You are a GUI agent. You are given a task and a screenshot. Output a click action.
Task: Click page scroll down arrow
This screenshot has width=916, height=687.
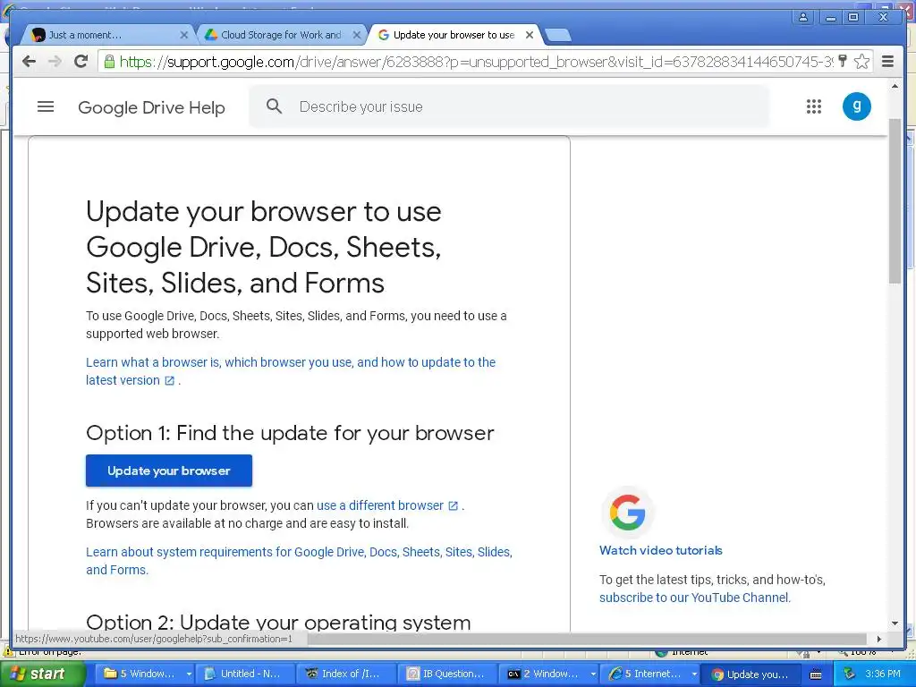[x=895, y=623]
